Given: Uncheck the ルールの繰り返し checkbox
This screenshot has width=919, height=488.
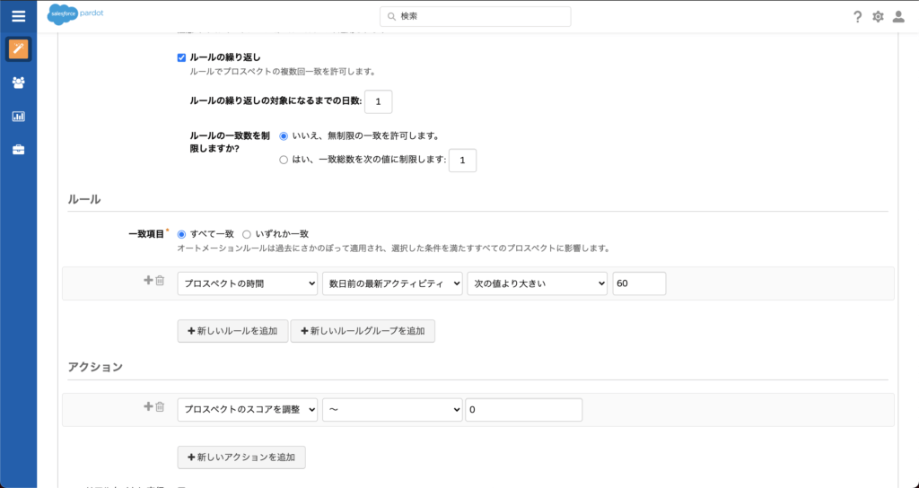Looking at the screenshot, I should pyautogui.click(x=181, y=57).
